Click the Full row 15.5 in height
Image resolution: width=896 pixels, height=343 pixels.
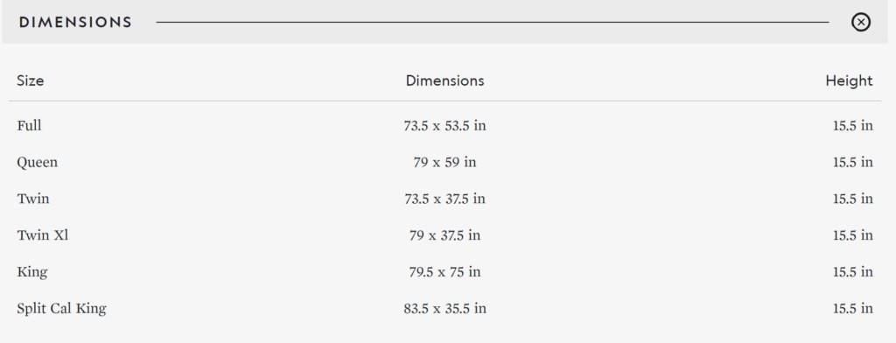click(x=852, y=125)
